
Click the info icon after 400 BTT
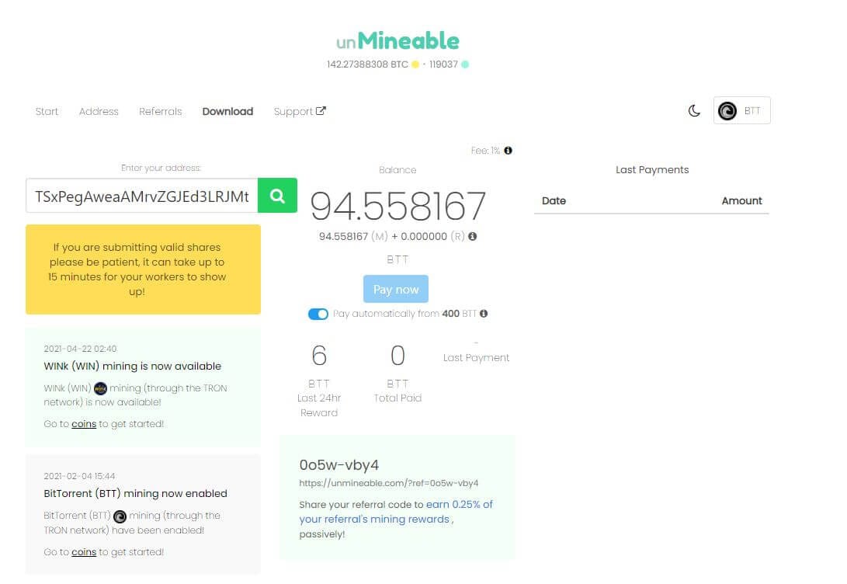point(484,313)
